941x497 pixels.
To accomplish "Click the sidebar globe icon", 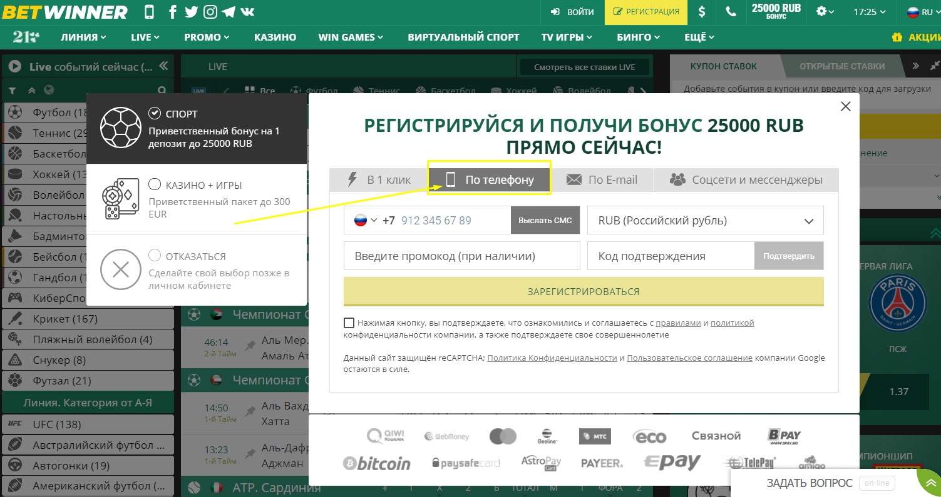I will pyautogui.click(x=48, y=91).
